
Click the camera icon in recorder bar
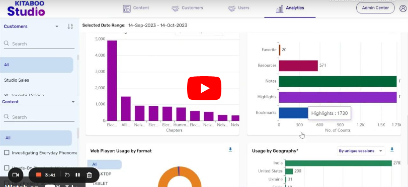(16, 175)
